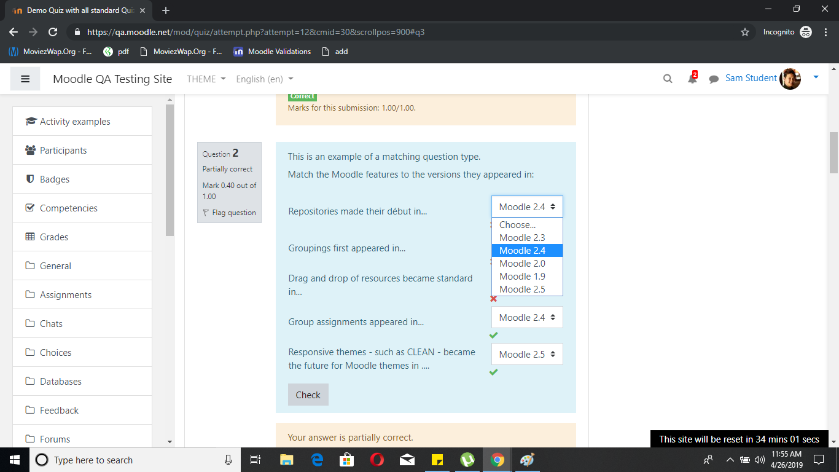The height and width of the screenshot is (472, 839).
Task: Open Competencies in sidebar
Action: (82, 208)
